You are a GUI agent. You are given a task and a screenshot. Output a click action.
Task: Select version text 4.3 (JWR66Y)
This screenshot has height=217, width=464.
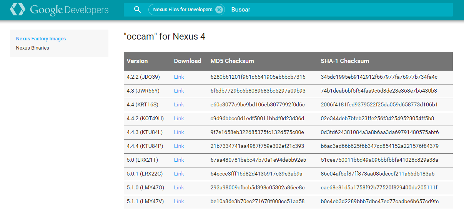pos(143,91)
